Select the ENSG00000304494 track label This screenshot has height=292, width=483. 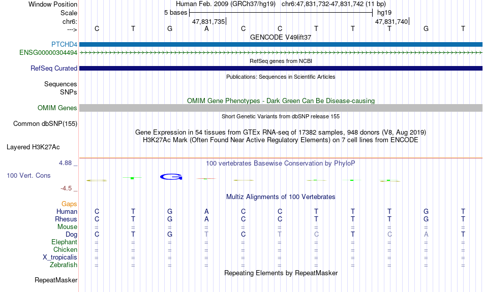[x=48, y=53]
